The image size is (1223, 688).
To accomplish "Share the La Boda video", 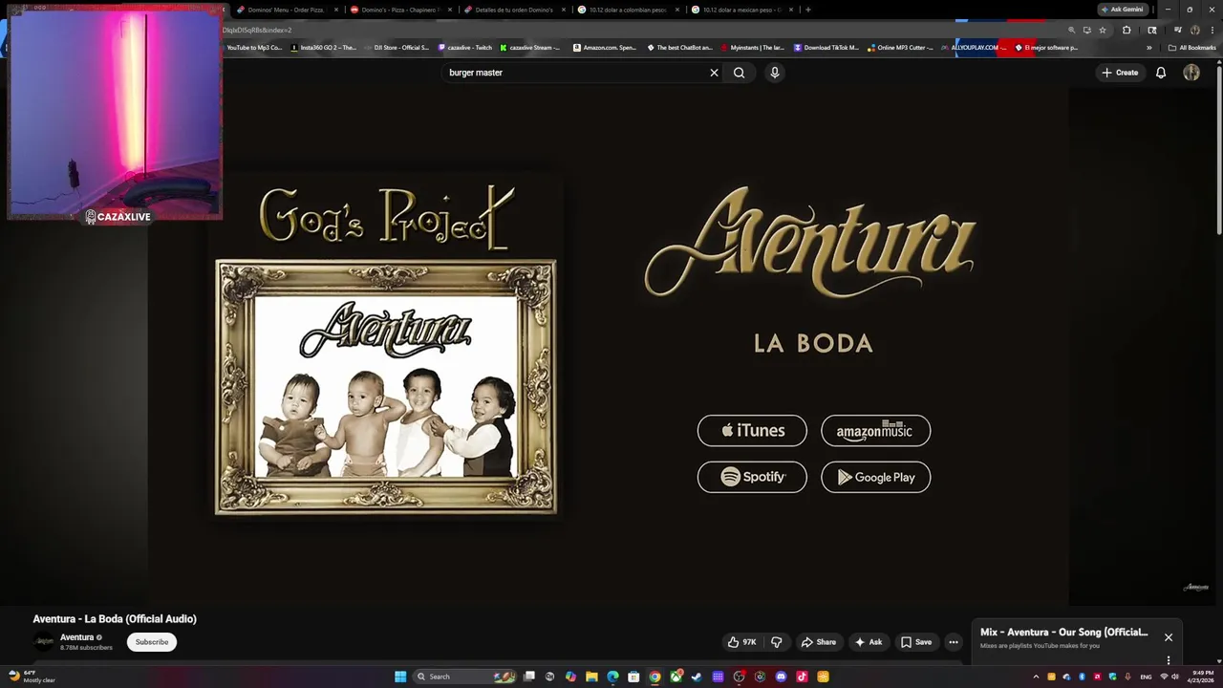I will [x=819, y=642].
